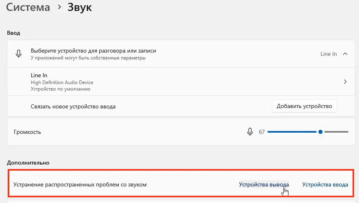This screenshot has width=359, height=203.
Task: Collapse the input device list chevron
Action: (x=345, y=54)
